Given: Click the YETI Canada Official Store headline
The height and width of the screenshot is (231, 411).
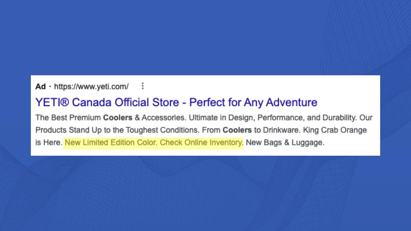Looking at the screenshot, I should point(176,102).
